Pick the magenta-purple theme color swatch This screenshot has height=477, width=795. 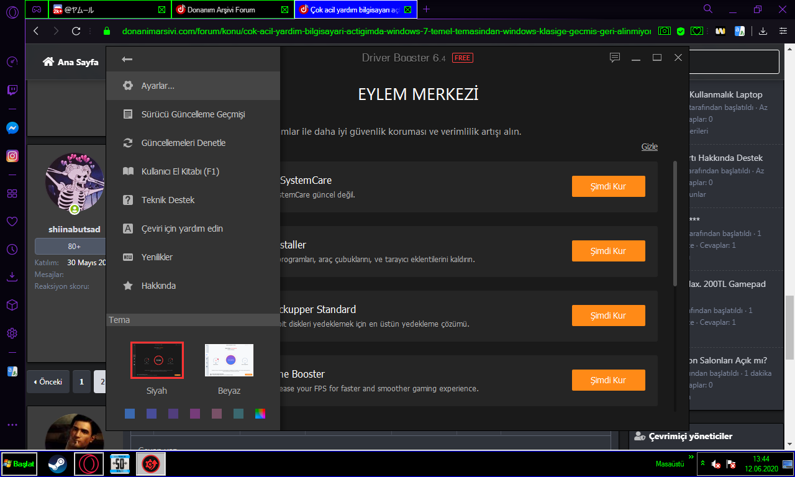click(x=195, y=414)
